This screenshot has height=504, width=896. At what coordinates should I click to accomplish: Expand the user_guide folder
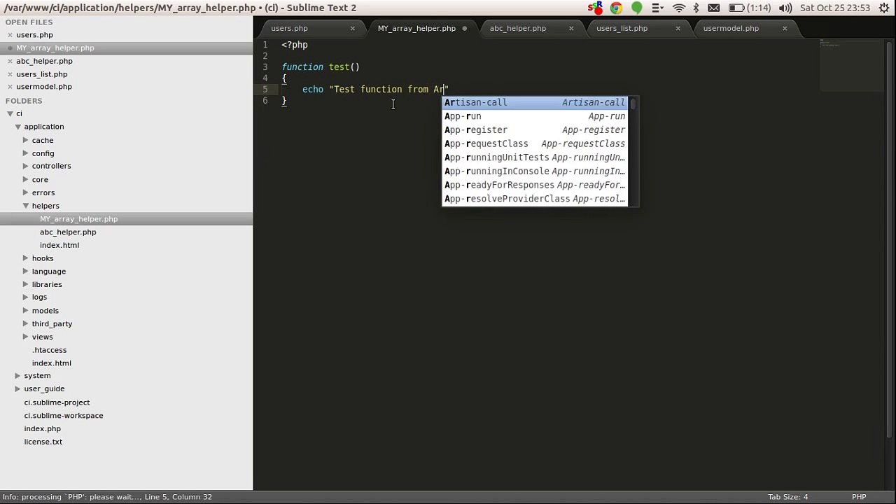pyautogui.click(x=17, y=388)
